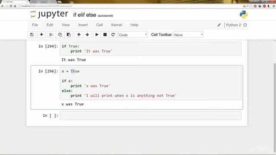Interrupt the kernel with stop square
The width and height of the screenshot is (276, 155).
[105, 34]
